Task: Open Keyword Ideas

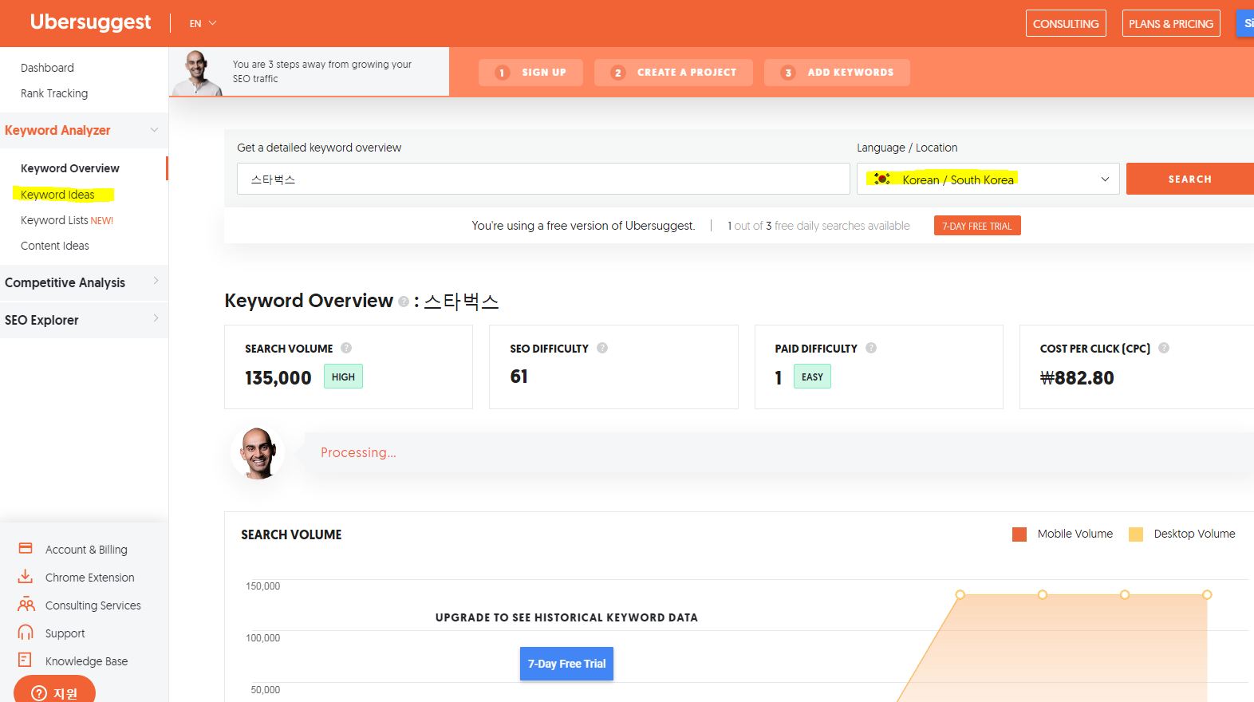Action: click(x=57, y=195)
